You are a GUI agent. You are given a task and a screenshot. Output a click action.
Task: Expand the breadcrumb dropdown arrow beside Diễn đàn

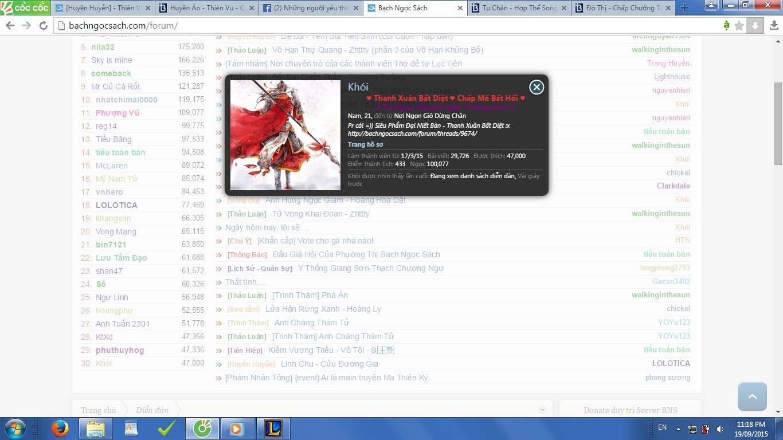pos(542,410)
